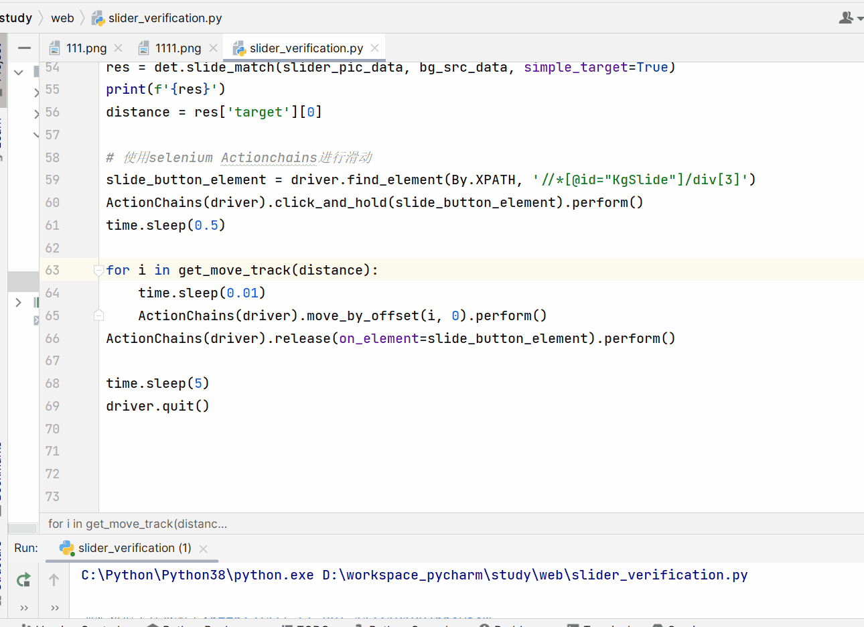Collapse the top project tree node chevron

point(19,72)
